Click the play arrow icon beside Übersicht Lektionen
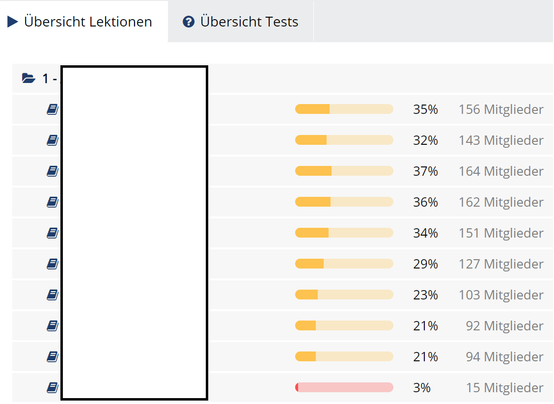The width and height of the screenshot is (554, 404). point(12,22)
